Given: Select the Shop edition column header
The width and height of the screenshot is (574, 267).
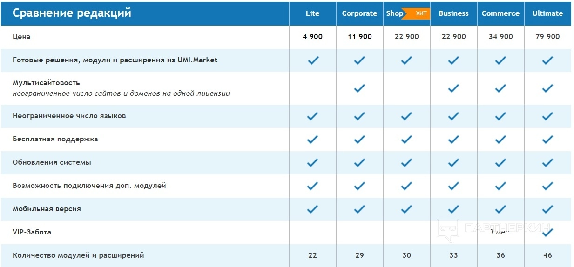Looking at the screenshot, I should pos(394,13).
